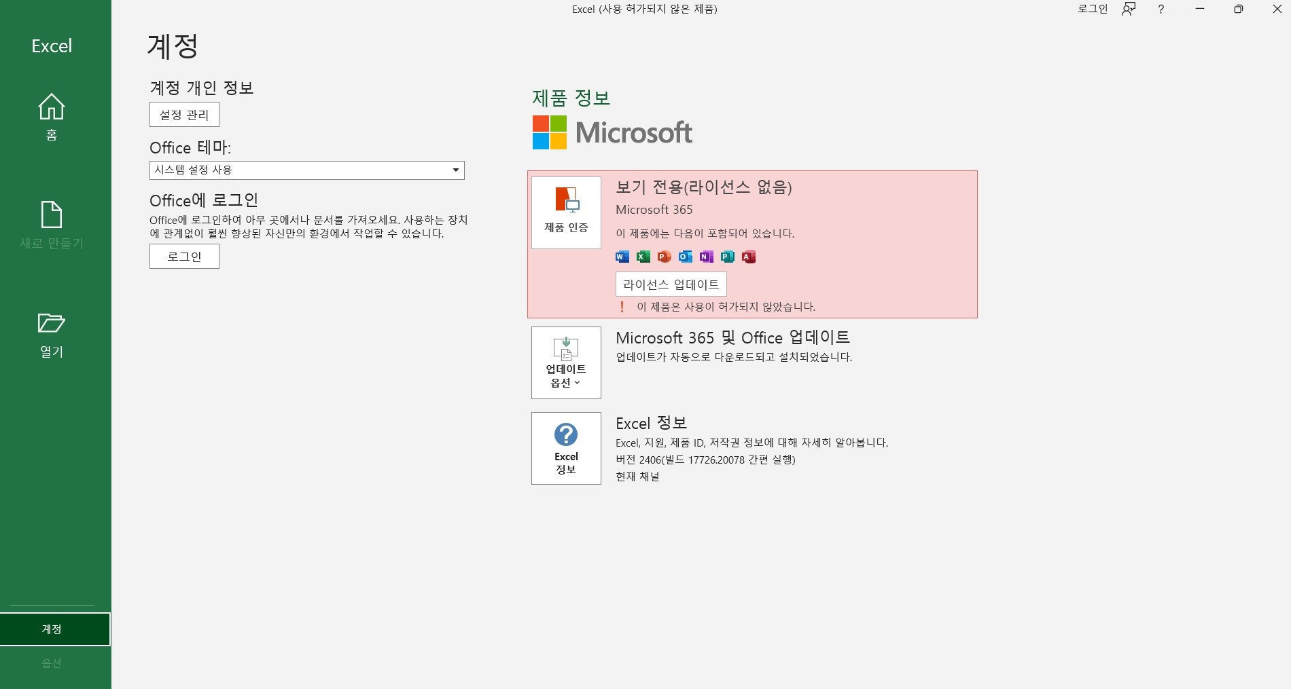The height and width of the screenshot is (689, 1291).
Task: Click the Outlook app icon
Action: (x=685, y=257)
